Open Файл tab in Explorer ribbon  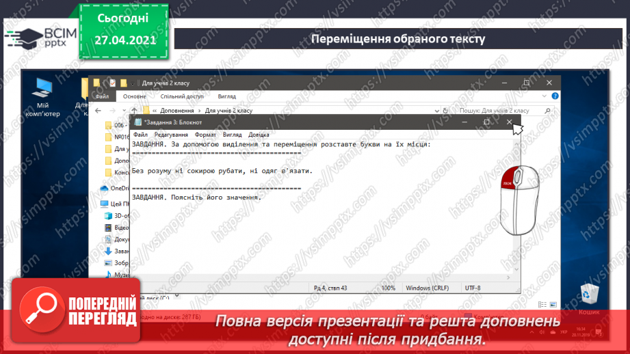coord(102,96)
